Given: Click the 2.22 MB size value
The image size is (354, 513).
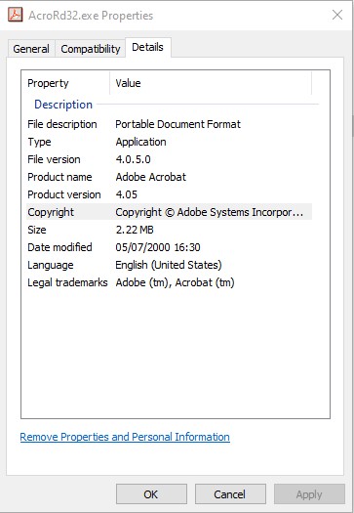Looking at the screenshot, I should coord(135,230).
